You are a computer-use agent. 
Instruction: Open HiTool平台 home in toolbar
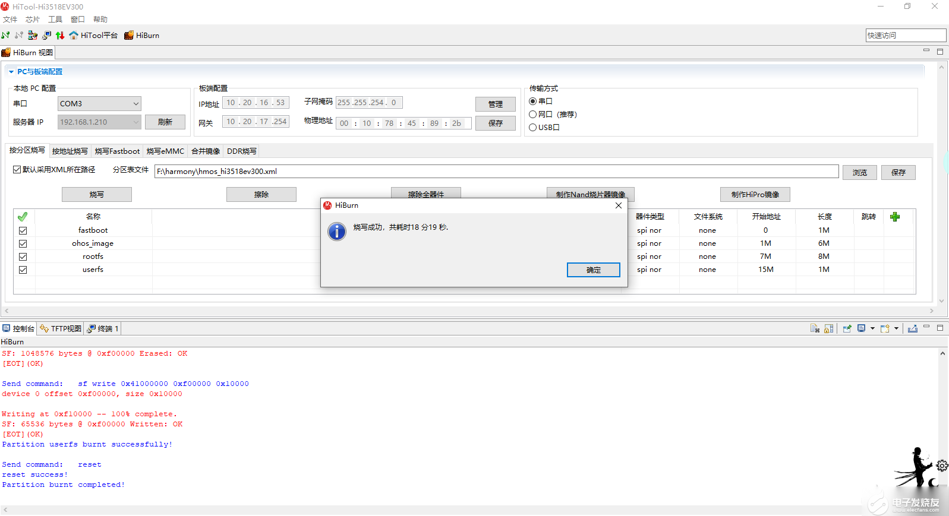coord(93,36)
